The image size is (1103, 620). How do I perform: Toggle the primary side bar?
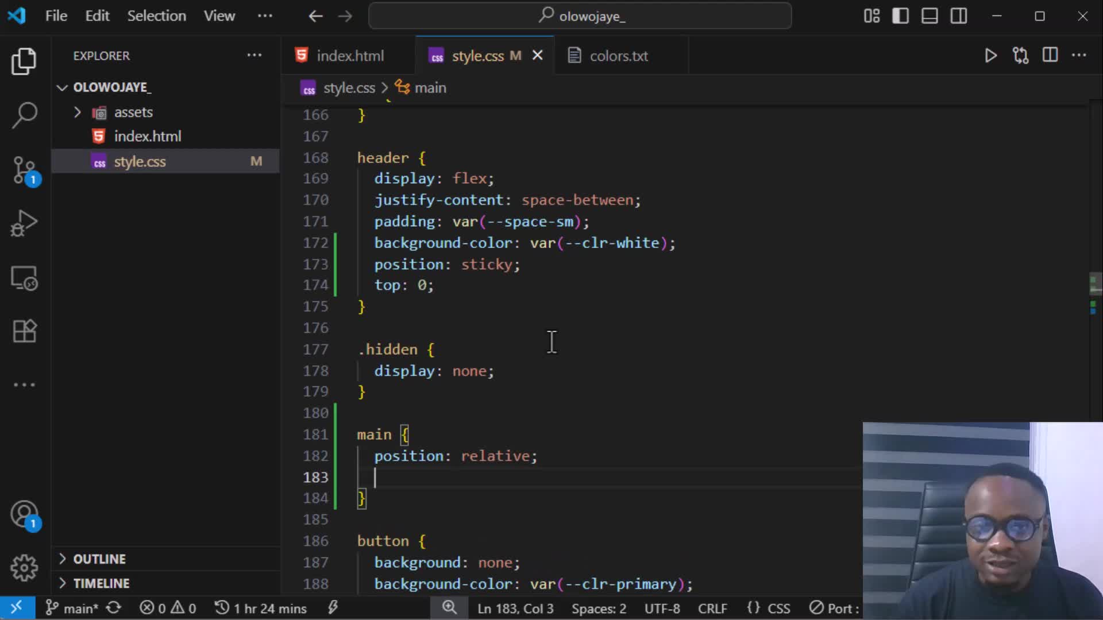tap(900, 16)
